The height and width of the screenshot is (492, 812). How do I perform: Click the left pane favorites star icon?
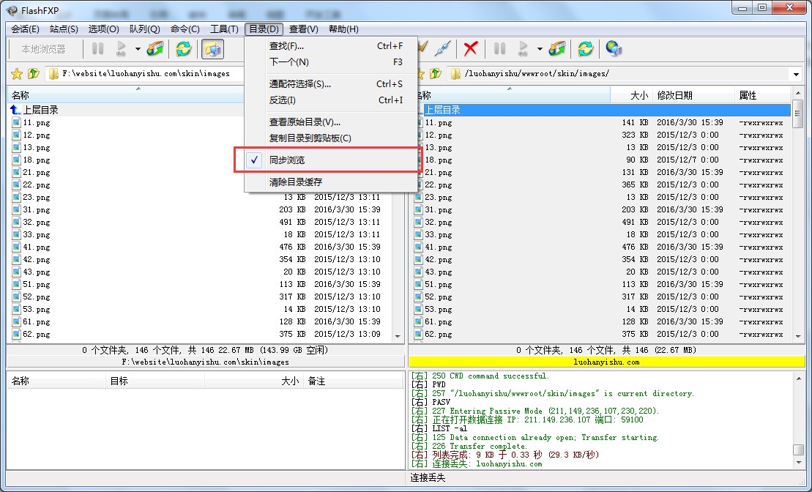coord(17,74)
